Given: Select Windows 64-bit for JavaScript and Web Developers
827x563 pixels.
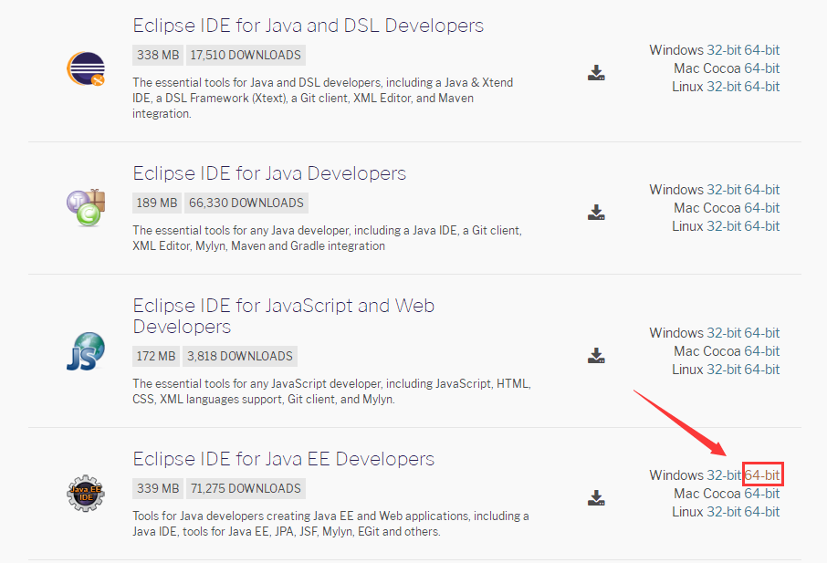Looking at the screenshot, I should click(x=761, y=333).
